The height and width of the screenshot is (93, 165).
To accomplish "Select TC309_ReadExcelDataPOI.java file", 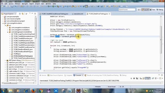I will coord(23,52).
